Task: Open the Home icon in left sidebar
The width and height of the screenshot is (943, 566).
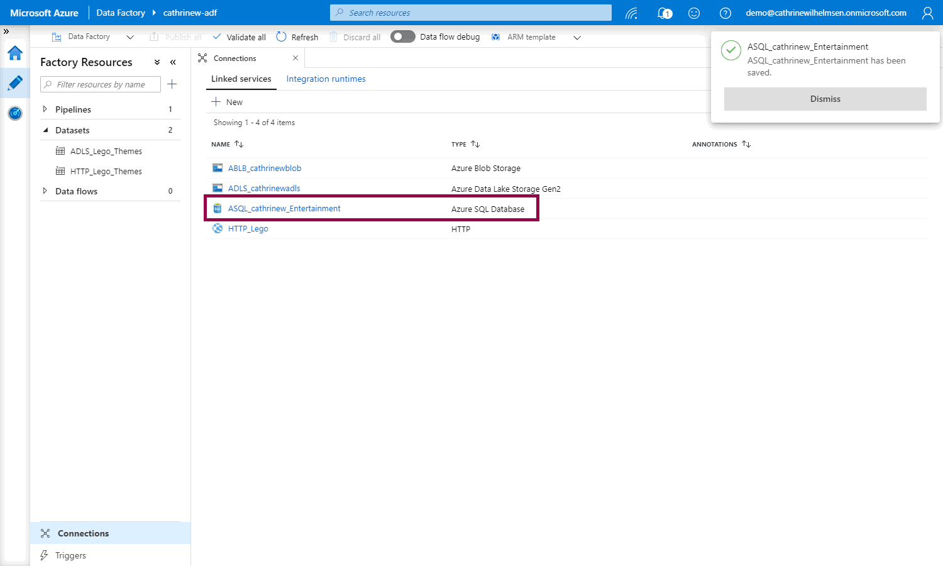Action: click(x=15, y=53)
